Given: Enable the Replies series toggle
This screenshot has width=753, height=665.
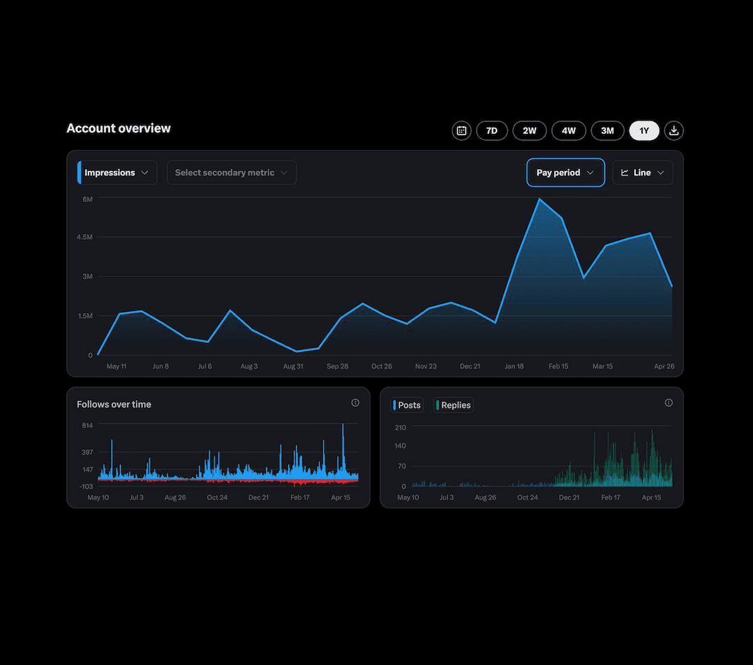Looking at the screenshot, I should (x=453, y=404).
